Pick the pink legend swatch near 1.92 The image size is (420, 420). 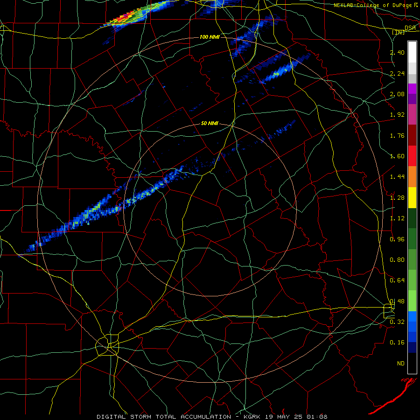[412, 114]
